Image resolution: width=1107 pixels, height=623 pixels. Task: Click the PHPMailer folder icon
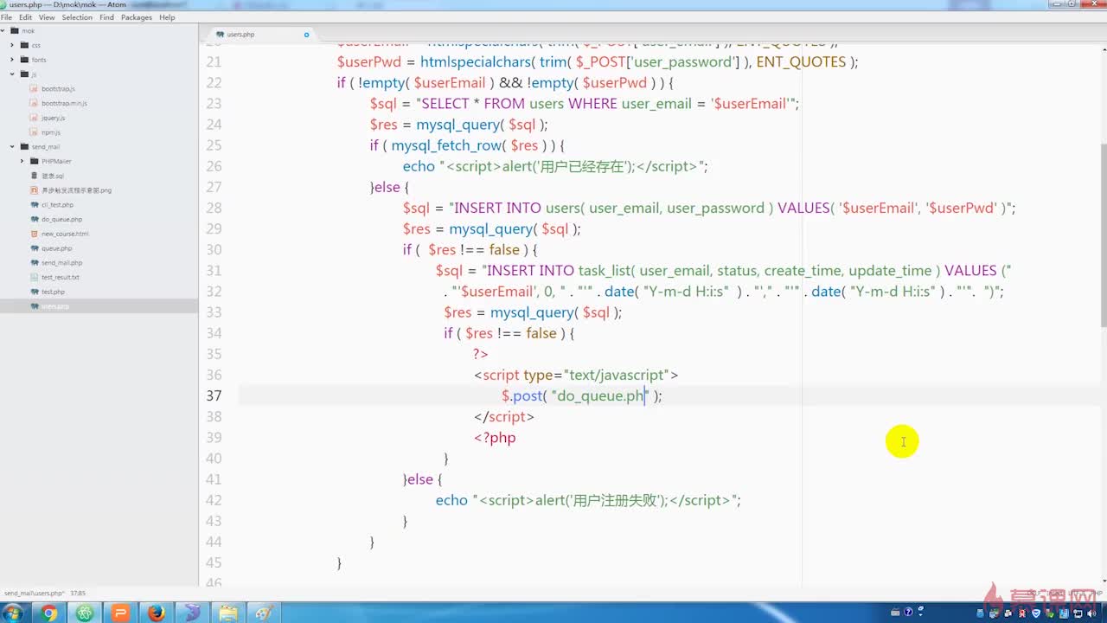tap(34, 161)
